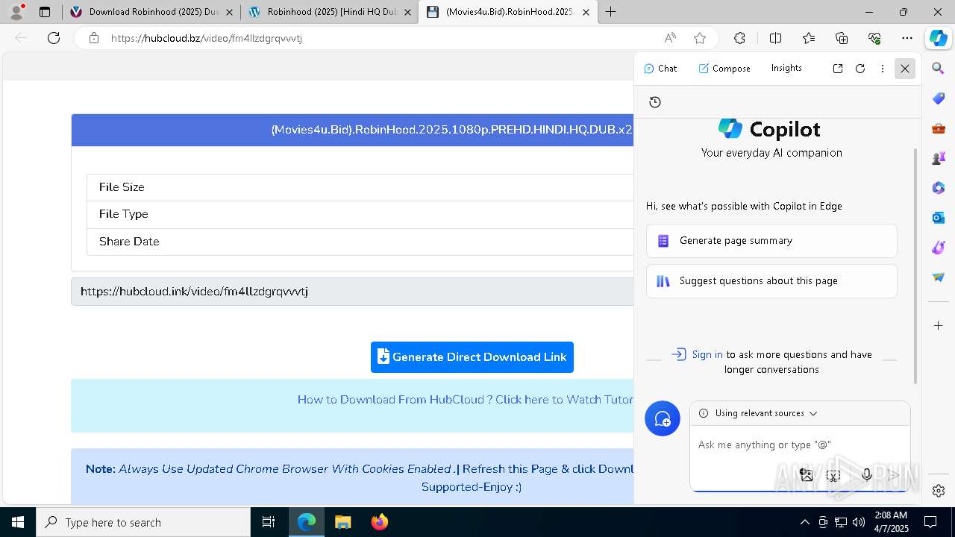Add this page to favorites star icon

pos(700,38)
